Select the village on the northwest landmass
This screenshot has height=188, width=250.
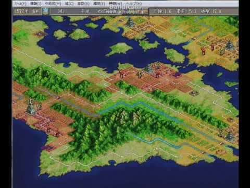(x=41, y=34)
